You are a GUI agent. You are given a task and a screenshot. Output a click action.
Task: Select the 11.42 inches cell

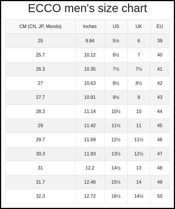90,126
